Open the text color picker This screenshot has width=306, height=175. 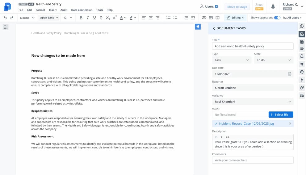click(x=123, y=18)
